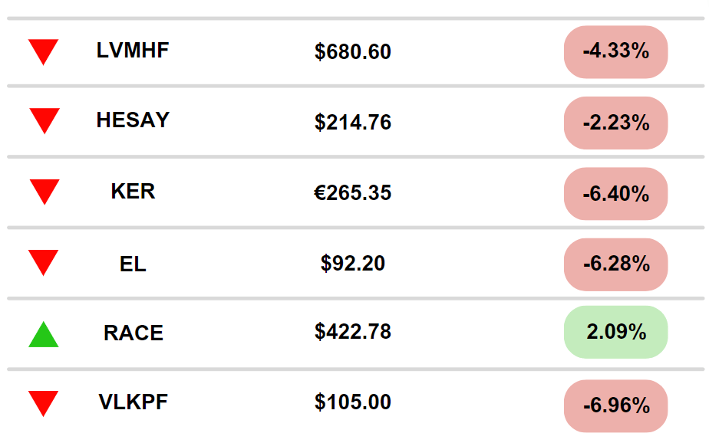Click the red down arrow beside HESAY
The width and height of the screenshot is (709, 443).
(x=45, y=121)
